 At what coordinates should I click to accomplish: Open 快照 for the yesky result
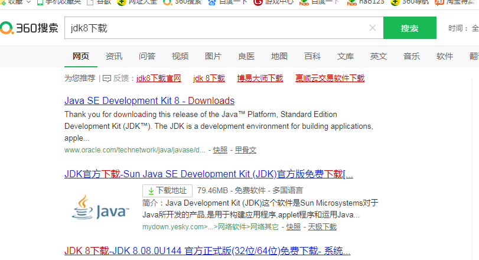[294, 227]
